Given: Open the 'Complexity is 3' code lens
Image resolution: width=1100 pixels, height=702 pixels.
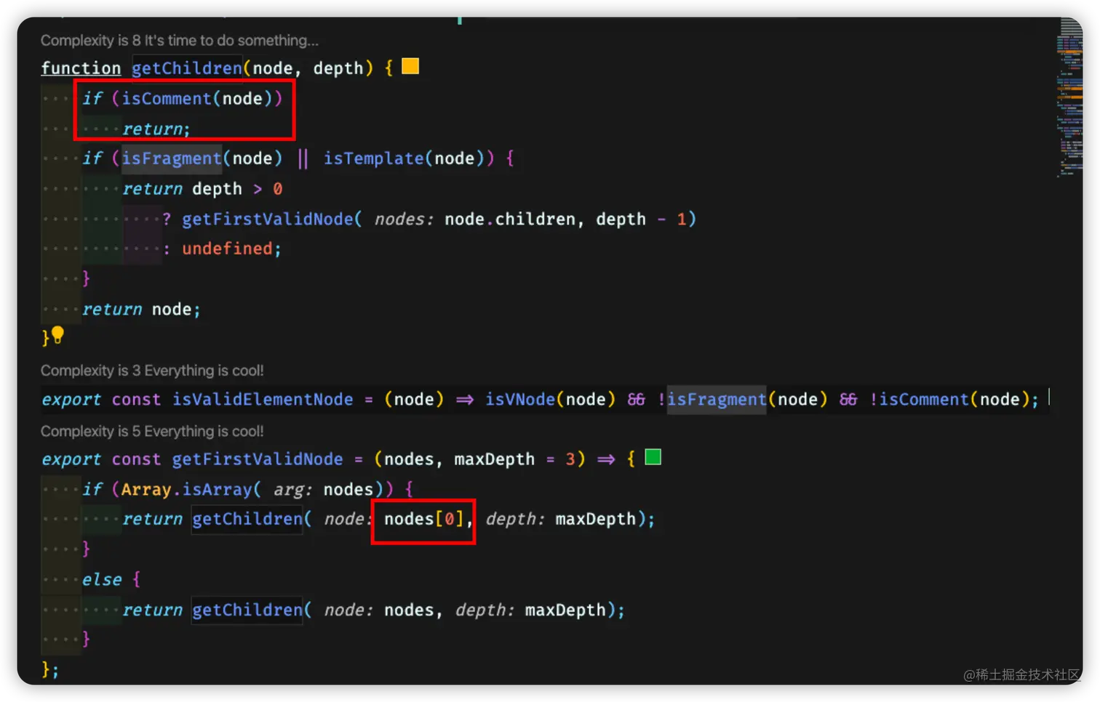Looking at the screenshot, I should click(152, 371).
